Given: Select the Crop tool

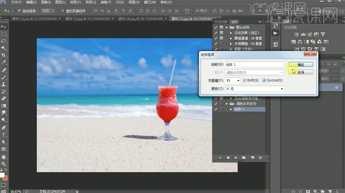Looking at the screenshot, I should click(4, 55).
